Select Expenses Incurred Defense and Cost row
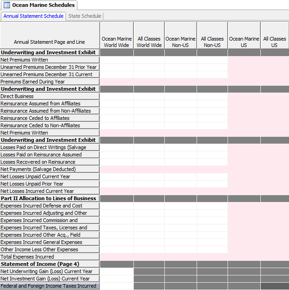 point(50,206)
